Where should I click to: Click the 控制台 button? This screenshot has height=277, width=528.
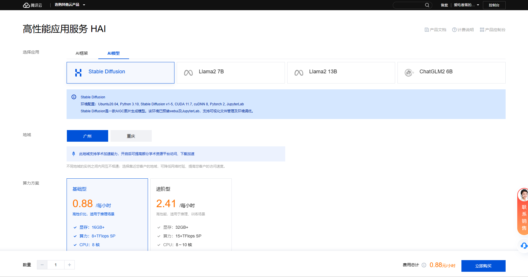pyautogui.click(x=494, y=5)
